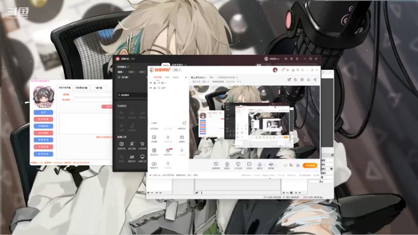Viewport: 418px width, 235px height.
Task: Expand speaker options arrow in bottom toolbar
Action: point(275,165)
